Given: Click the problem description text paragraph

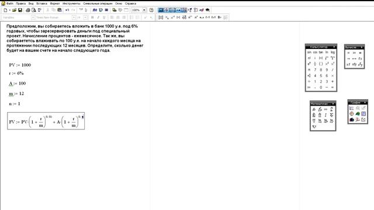Looking at the screenshot, I should [75, 38].
